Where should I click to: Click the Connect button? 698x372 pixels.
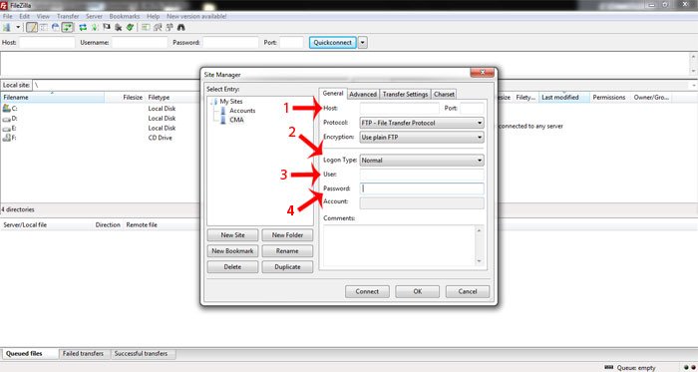367,292
